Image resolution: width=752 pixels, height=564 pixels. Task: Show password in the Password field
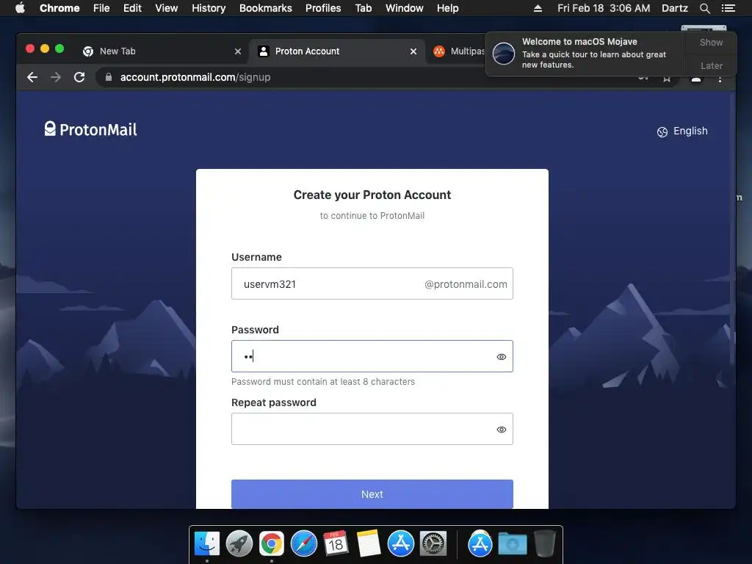(501, 357)
